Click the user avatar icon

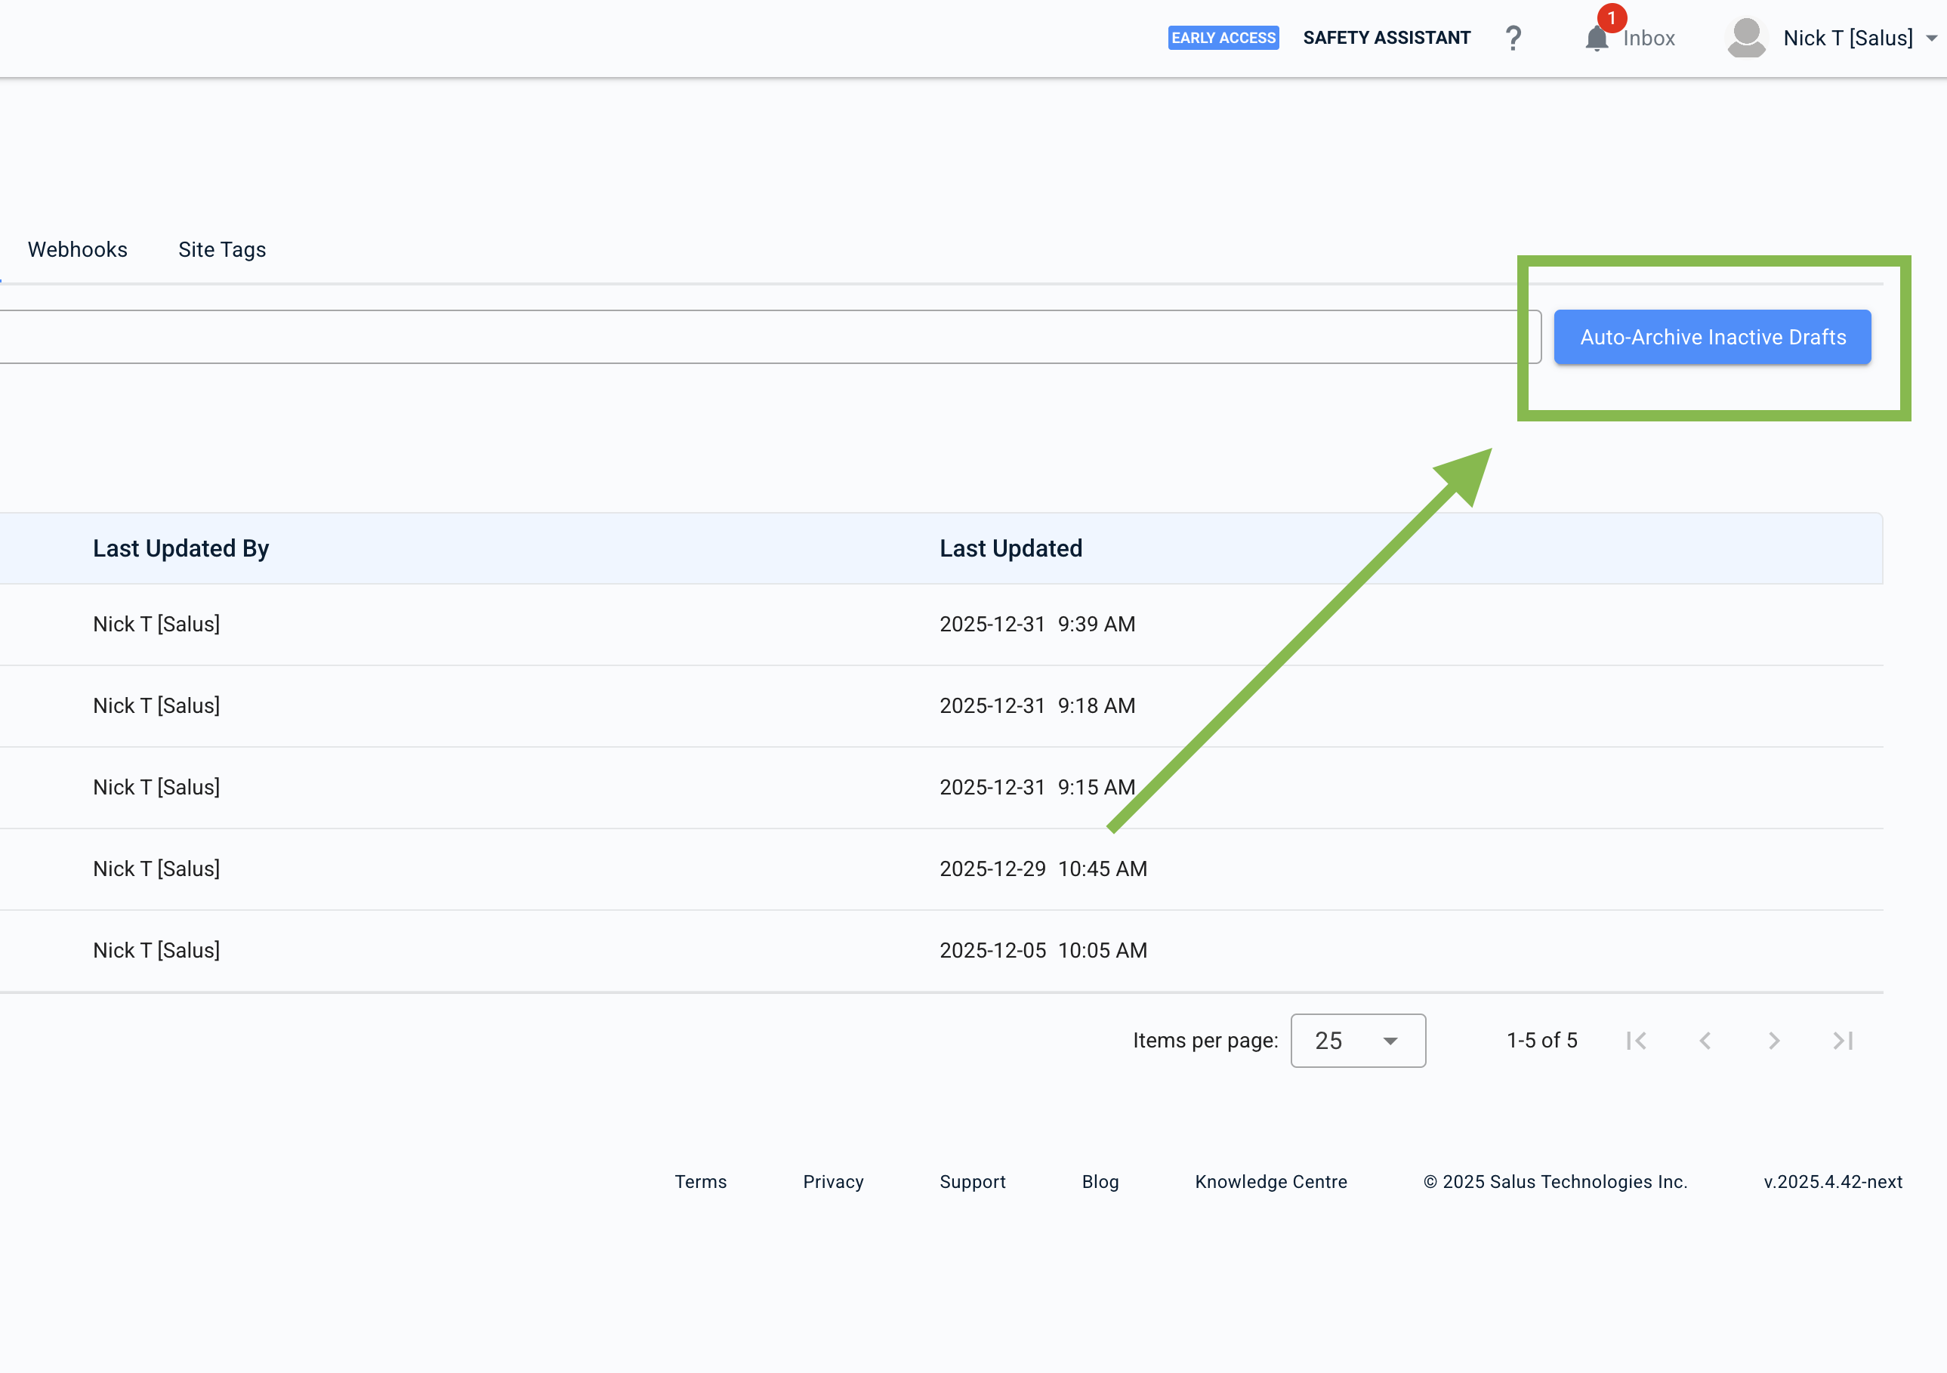tap(1745, 39)
